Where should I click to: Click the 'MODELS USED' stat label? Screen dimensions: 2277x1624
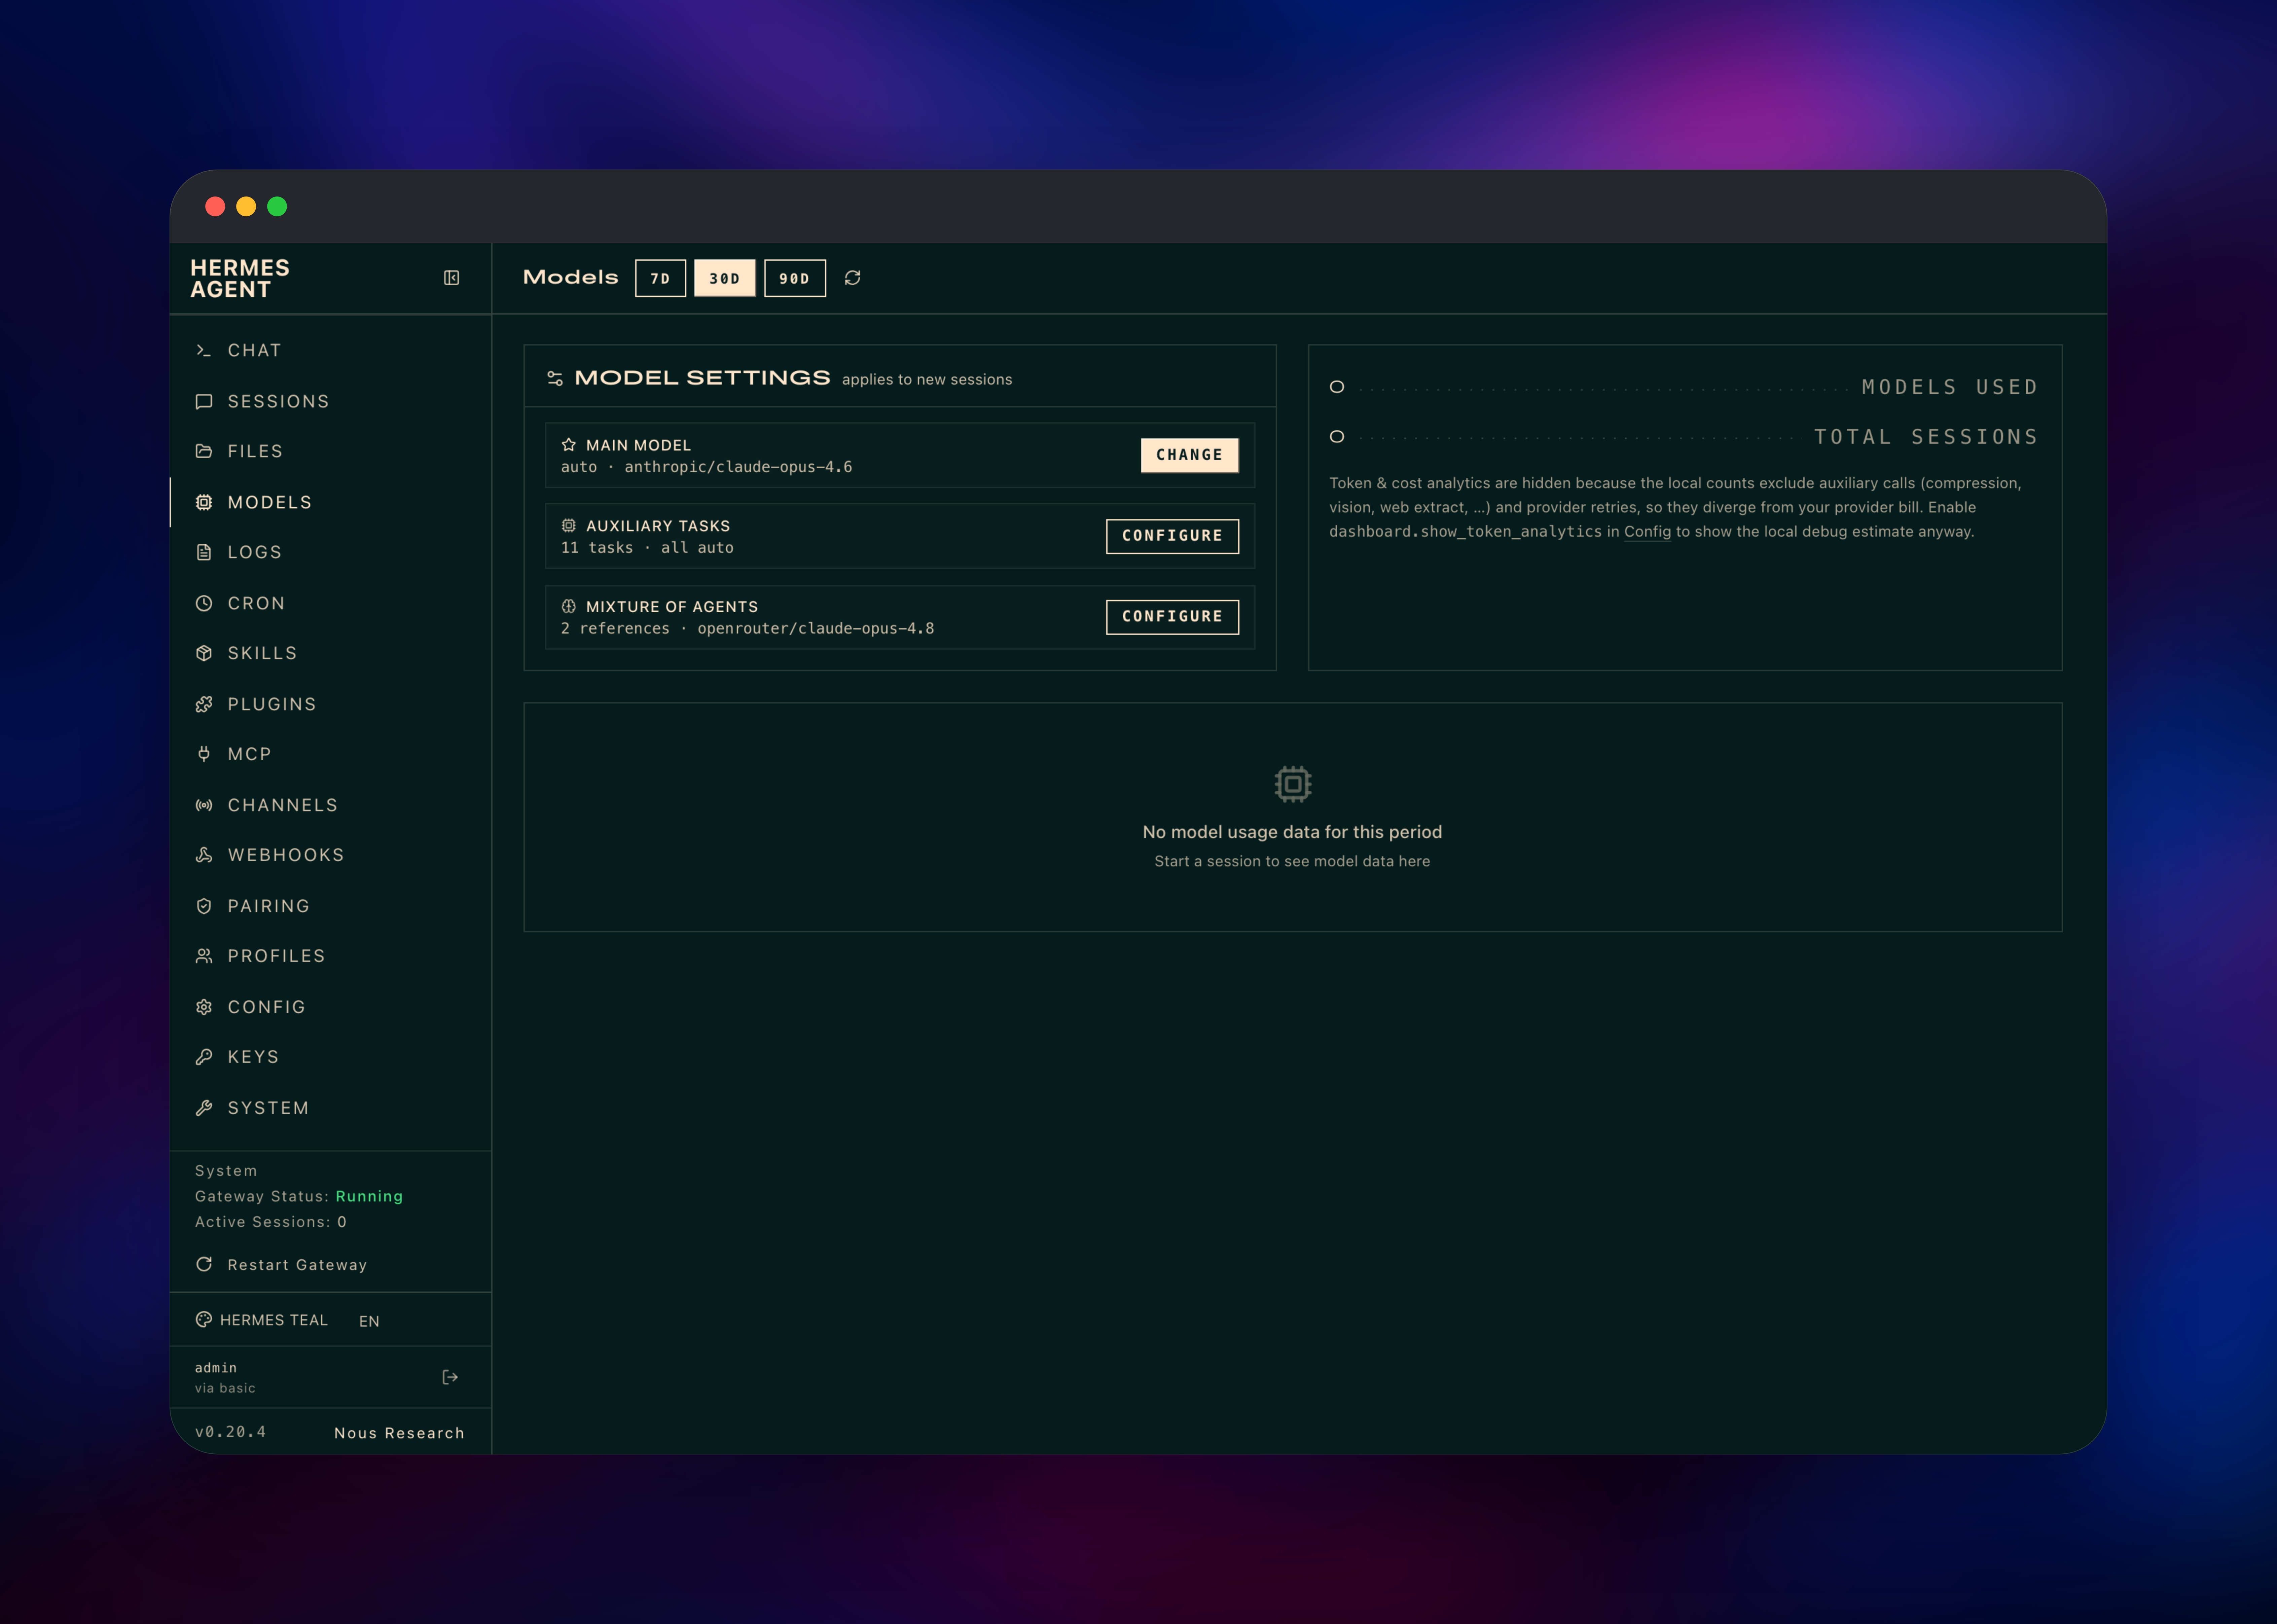click(1950, 387)
